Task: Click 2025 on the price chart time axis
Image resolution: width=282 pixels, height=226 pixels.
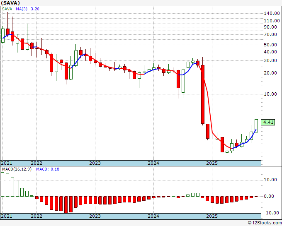Action: (212, 163)
